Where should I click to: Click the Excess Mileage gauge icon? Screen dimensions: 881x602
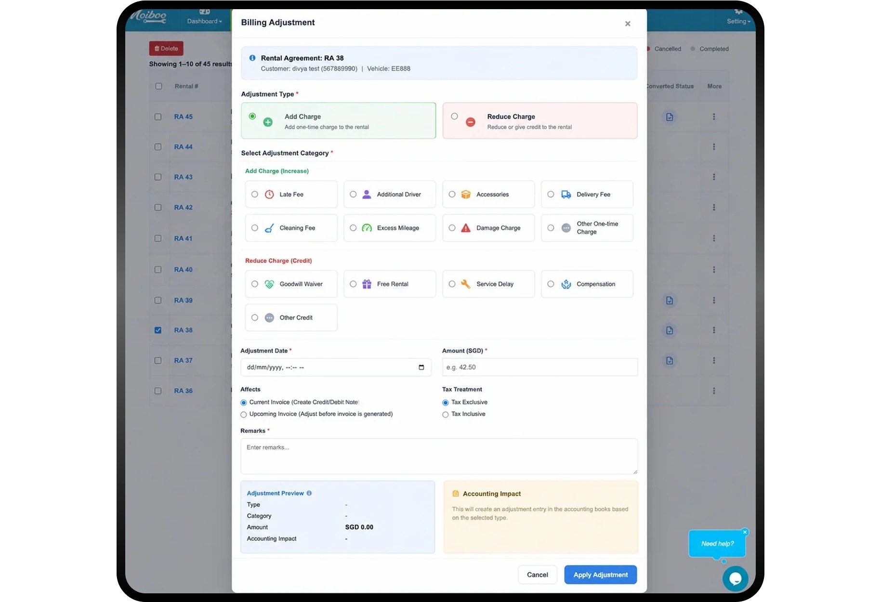pos(367,228)
